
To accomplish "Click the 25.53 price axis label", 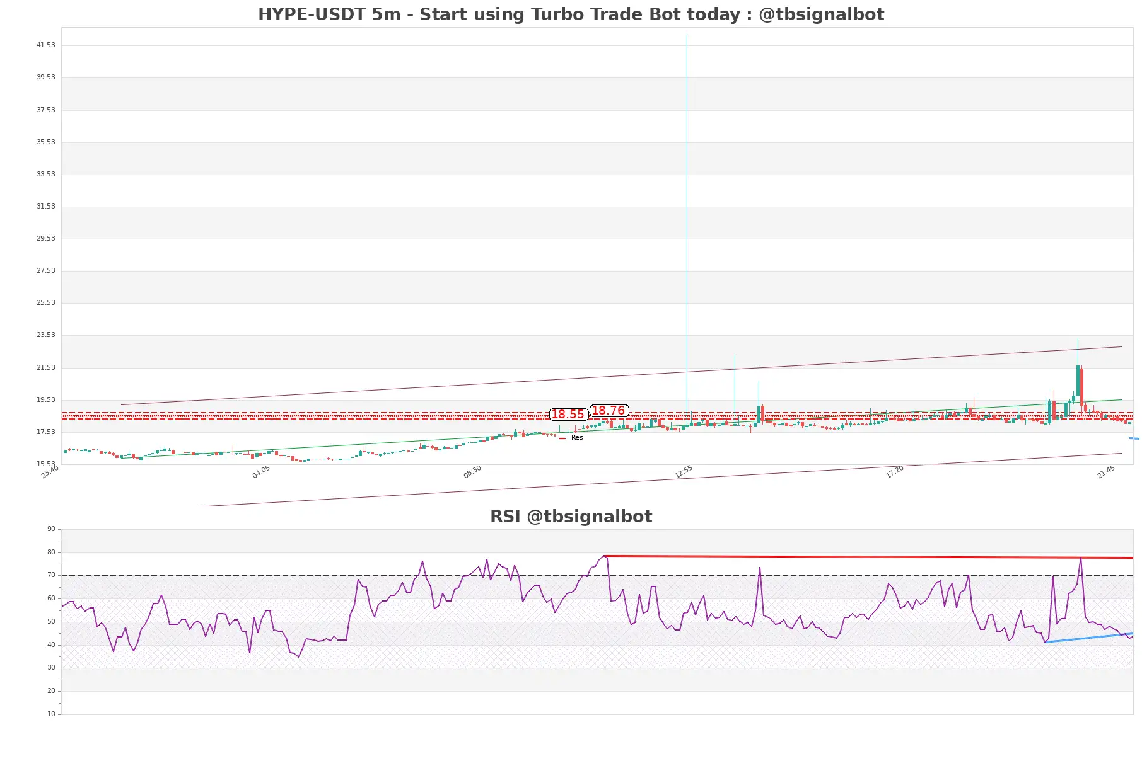I will [45, 303].
